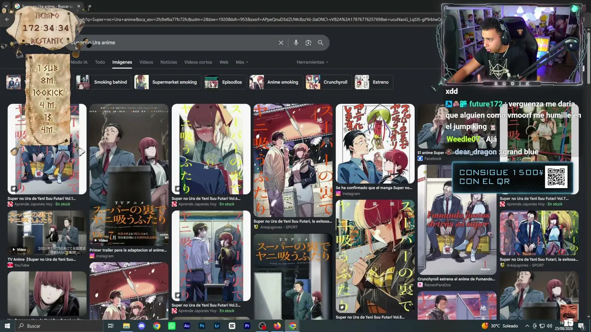
Task: Open Discord from the taskbar
Action: (141, 326)
